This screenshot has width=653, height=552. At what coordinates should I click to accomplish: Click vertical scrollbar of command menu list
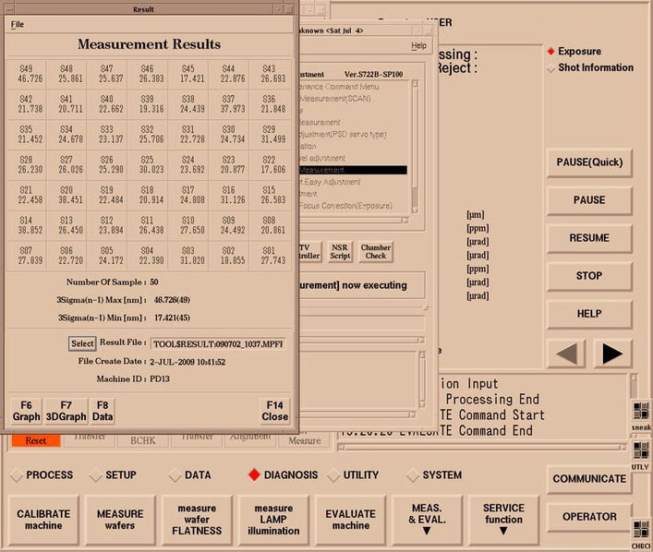tap(415, 147)
